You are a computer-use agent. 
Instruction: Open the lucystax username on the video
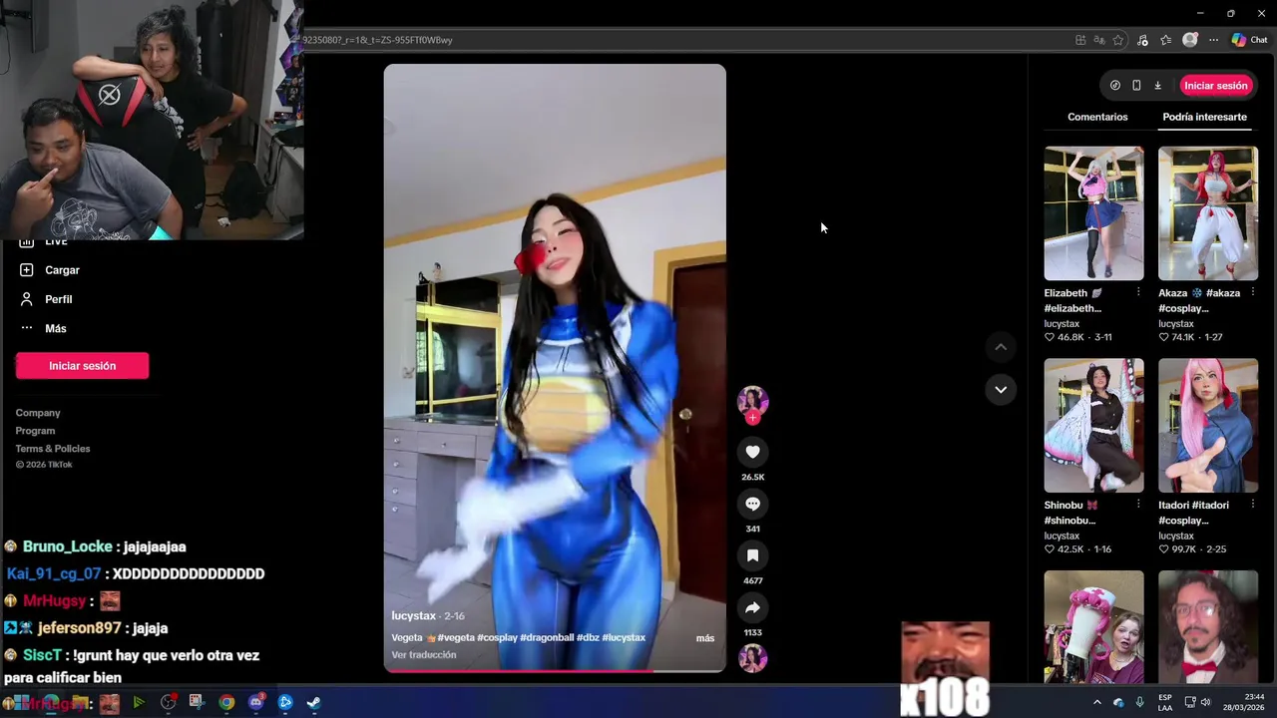(413, 616)
